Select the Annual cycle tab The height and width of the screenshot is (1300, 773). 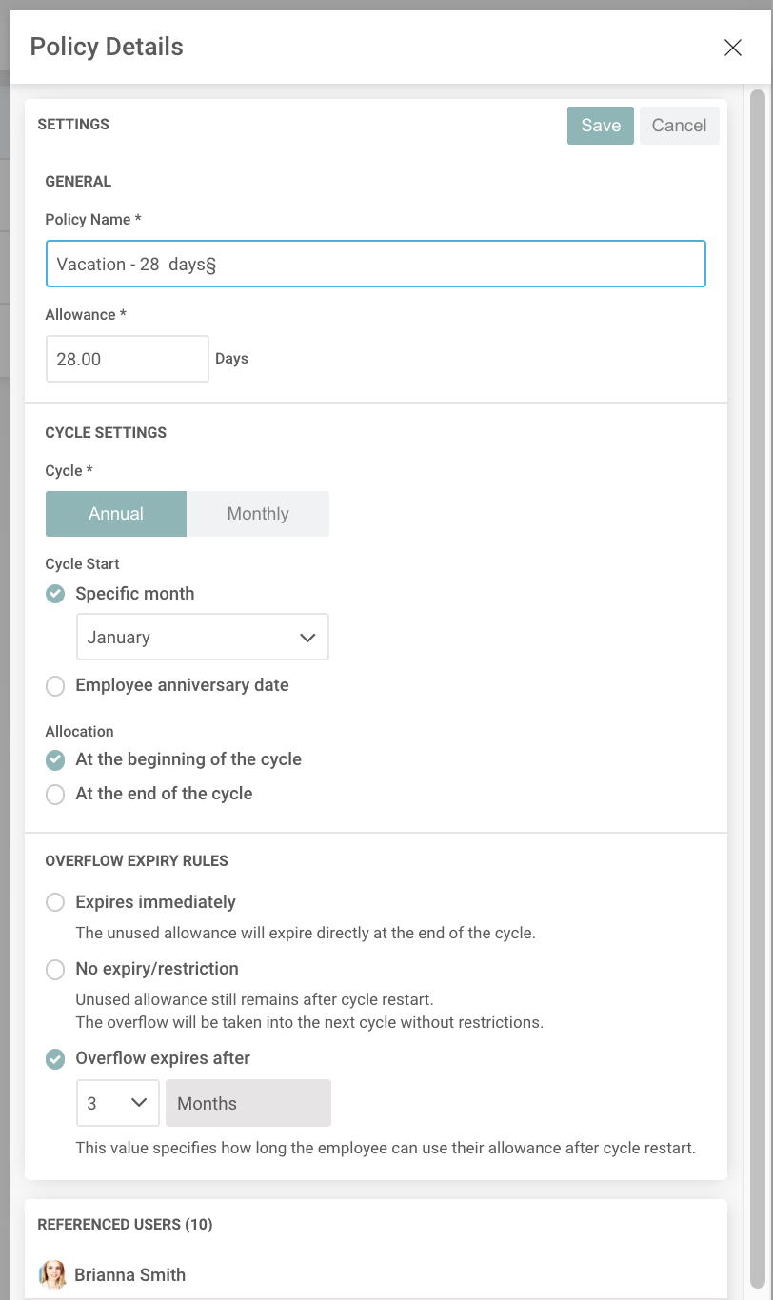pyautogui.click(x=116, y=514)
